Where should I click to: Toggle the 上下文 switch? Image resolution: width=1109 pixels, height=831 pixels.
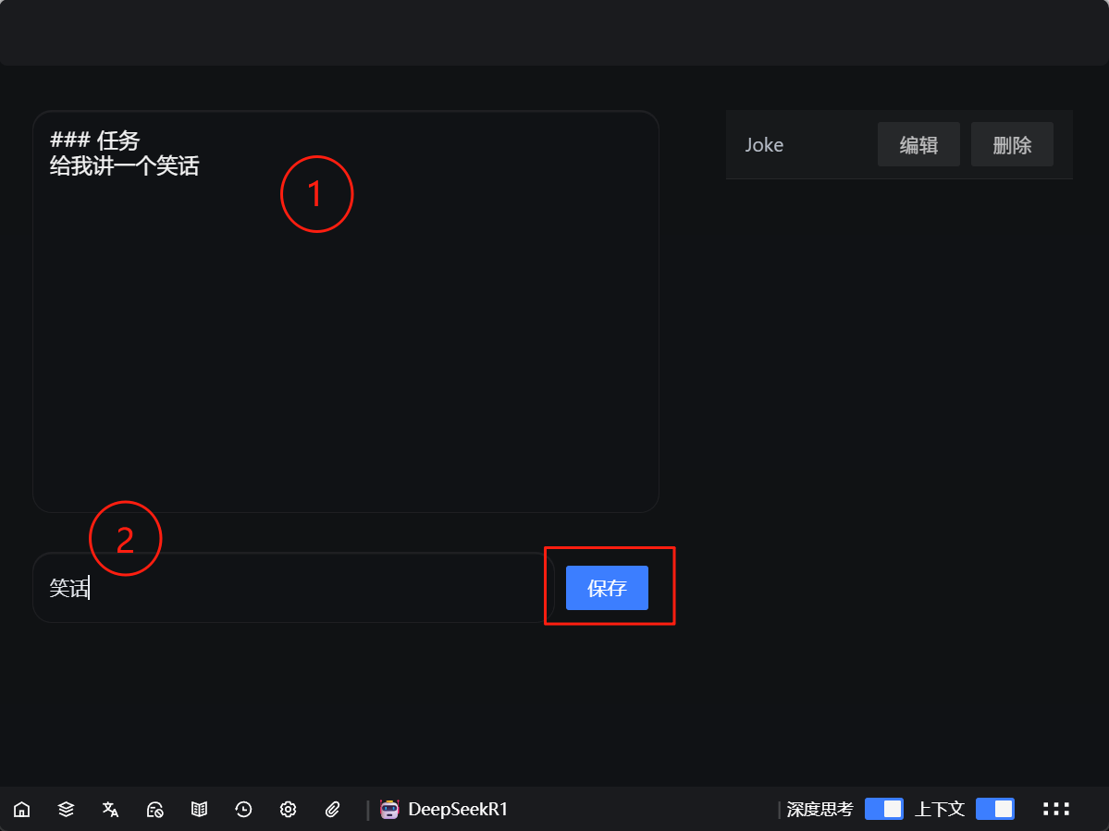click(x=994, y=809)
